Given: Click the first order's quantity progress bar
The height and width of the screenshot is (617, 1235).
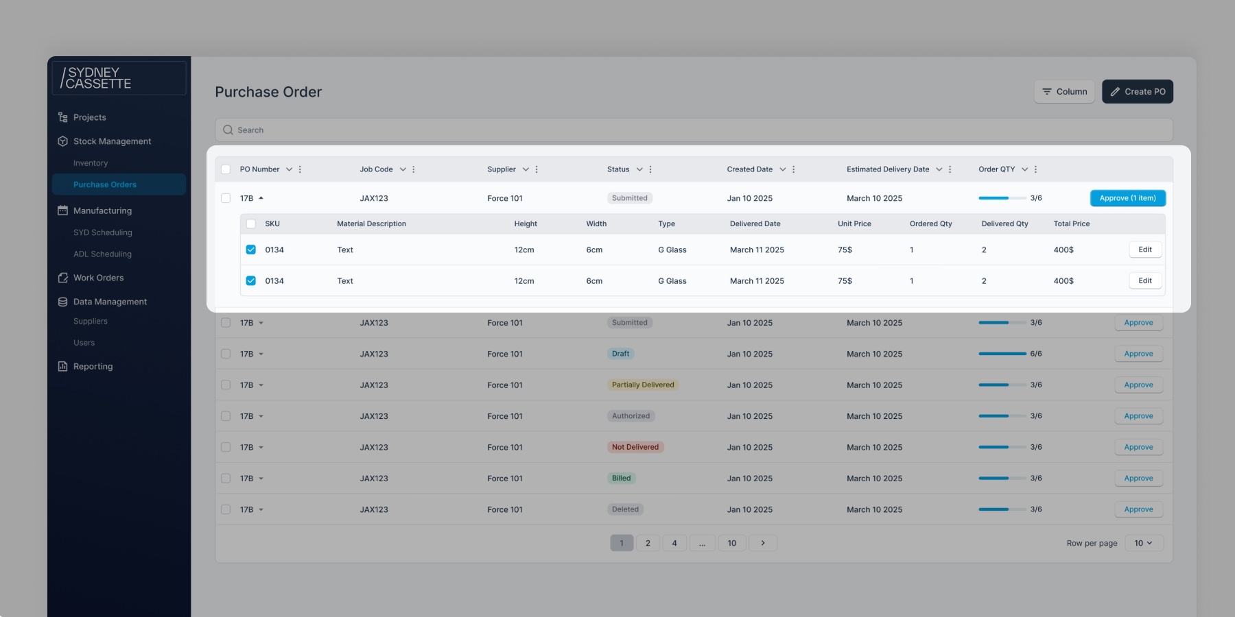Looking at the screenshot, I should pyautogui.click(x=1002, y=198).
